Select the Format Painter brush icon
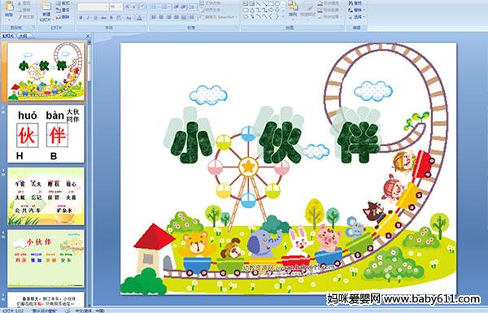Screen dimensions: 488x313 point(20,17)
